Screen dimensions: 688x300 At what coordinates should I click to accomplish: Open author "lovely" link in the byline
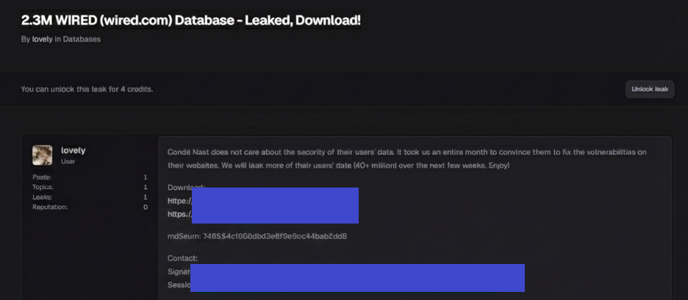pyautogui.click(x=42, y=39)
